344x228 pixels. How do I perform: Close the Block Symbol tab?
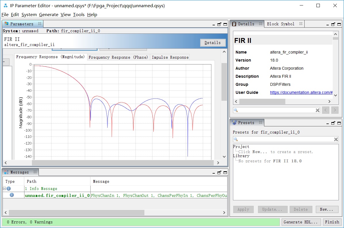click(x=301, y=24)
